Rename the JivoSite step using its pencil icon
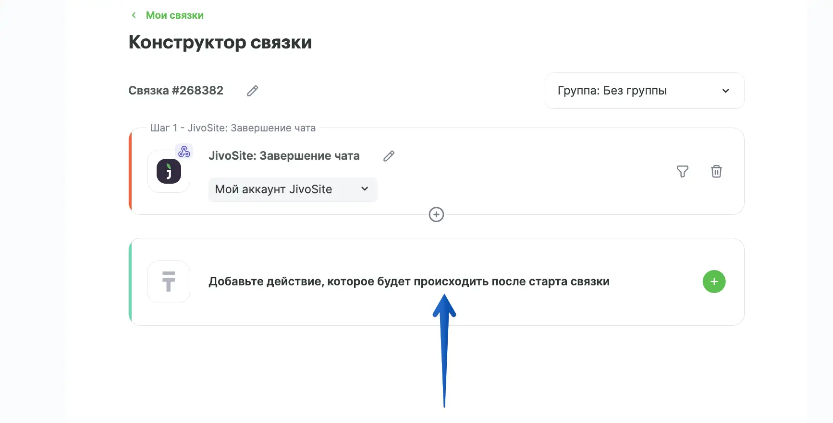This screenshot has height=423, width=833. click(x=389, y=156)
